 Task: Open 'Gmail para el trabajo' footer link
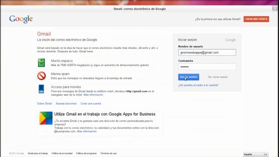click(38, 154)
